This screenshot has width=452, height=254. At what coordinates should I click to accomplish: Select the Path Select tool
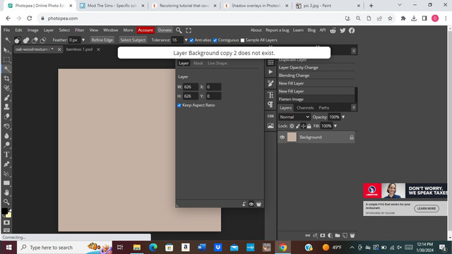tap(6, 174)
